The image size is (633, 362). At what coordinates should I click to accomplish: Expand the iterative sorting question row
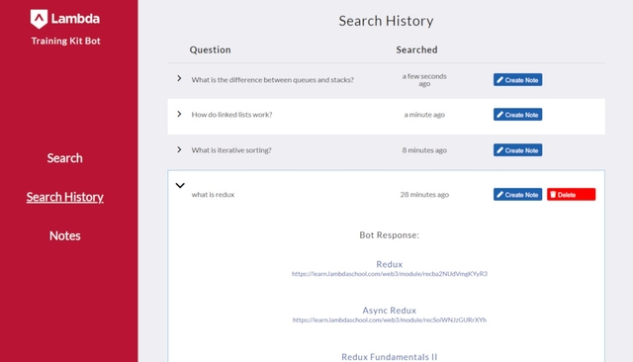tap(179, 149)
